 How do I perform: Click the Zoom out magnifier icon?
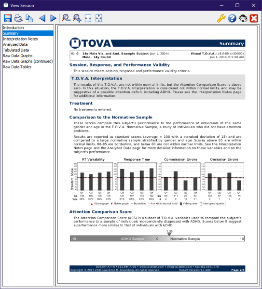coord(66,18)
